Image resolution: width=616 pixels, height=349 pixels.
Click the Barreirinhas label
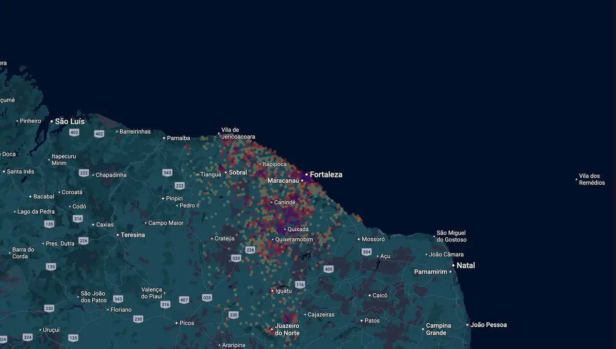click(135, 131)
